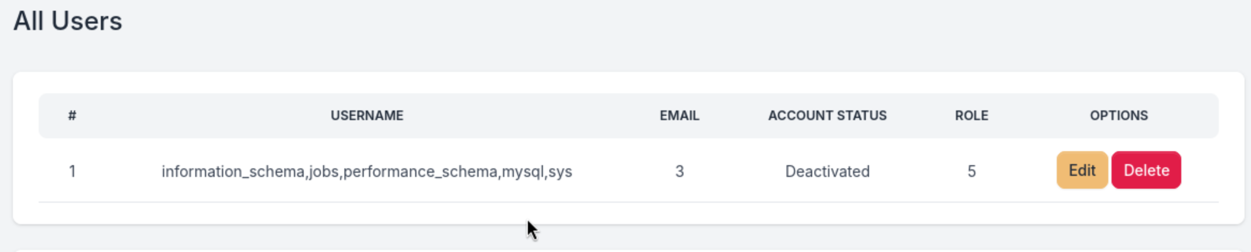The height and width of the screenshot is (252, 1251).
Task: Click the USERNAME column header
Action: click(x=367, y=116)
